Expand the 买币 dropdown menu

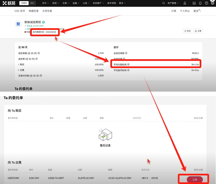coord(45,3)
